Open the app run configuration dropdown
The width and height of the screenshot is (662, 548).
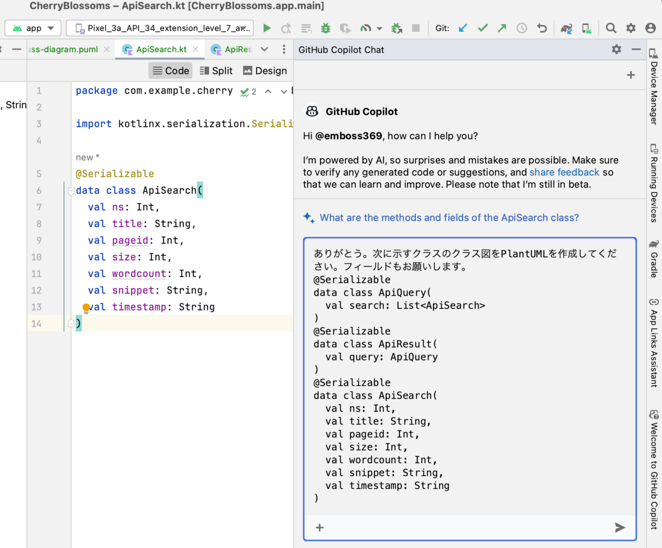click(33, 28)
